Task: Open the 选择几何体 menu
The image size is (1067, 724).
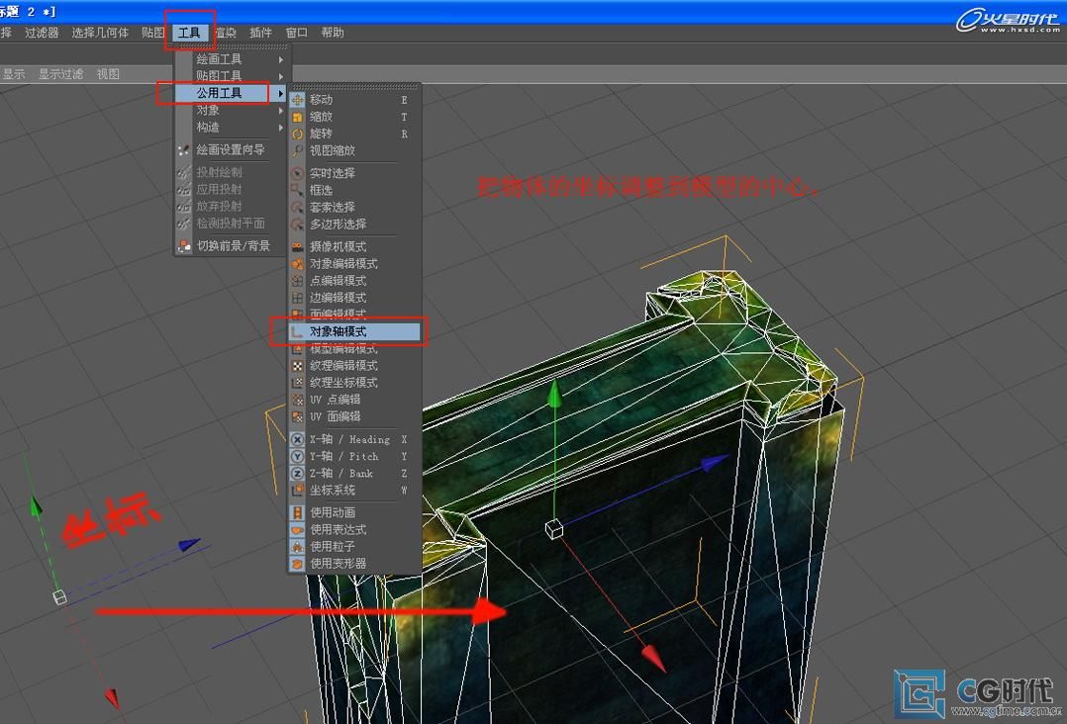Action: 100,33
